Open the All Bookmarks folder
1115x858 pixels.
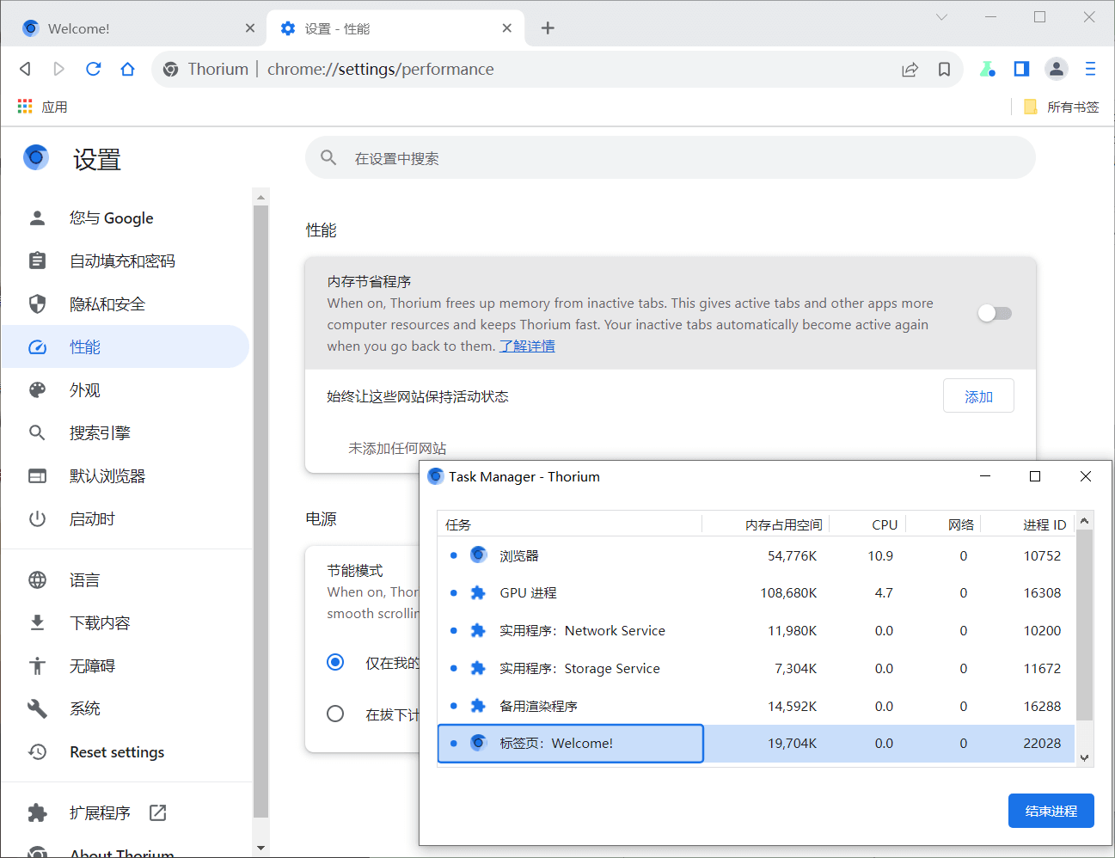coord(1062,107)
